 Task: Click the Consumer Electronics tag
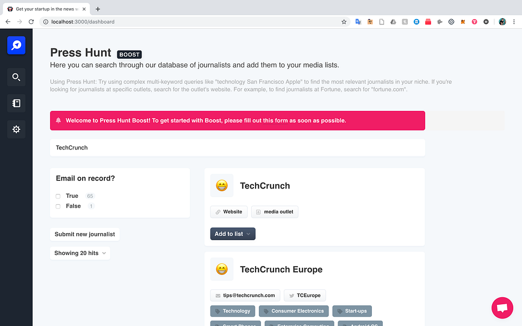pyautogui.click(x=294, y=311)
